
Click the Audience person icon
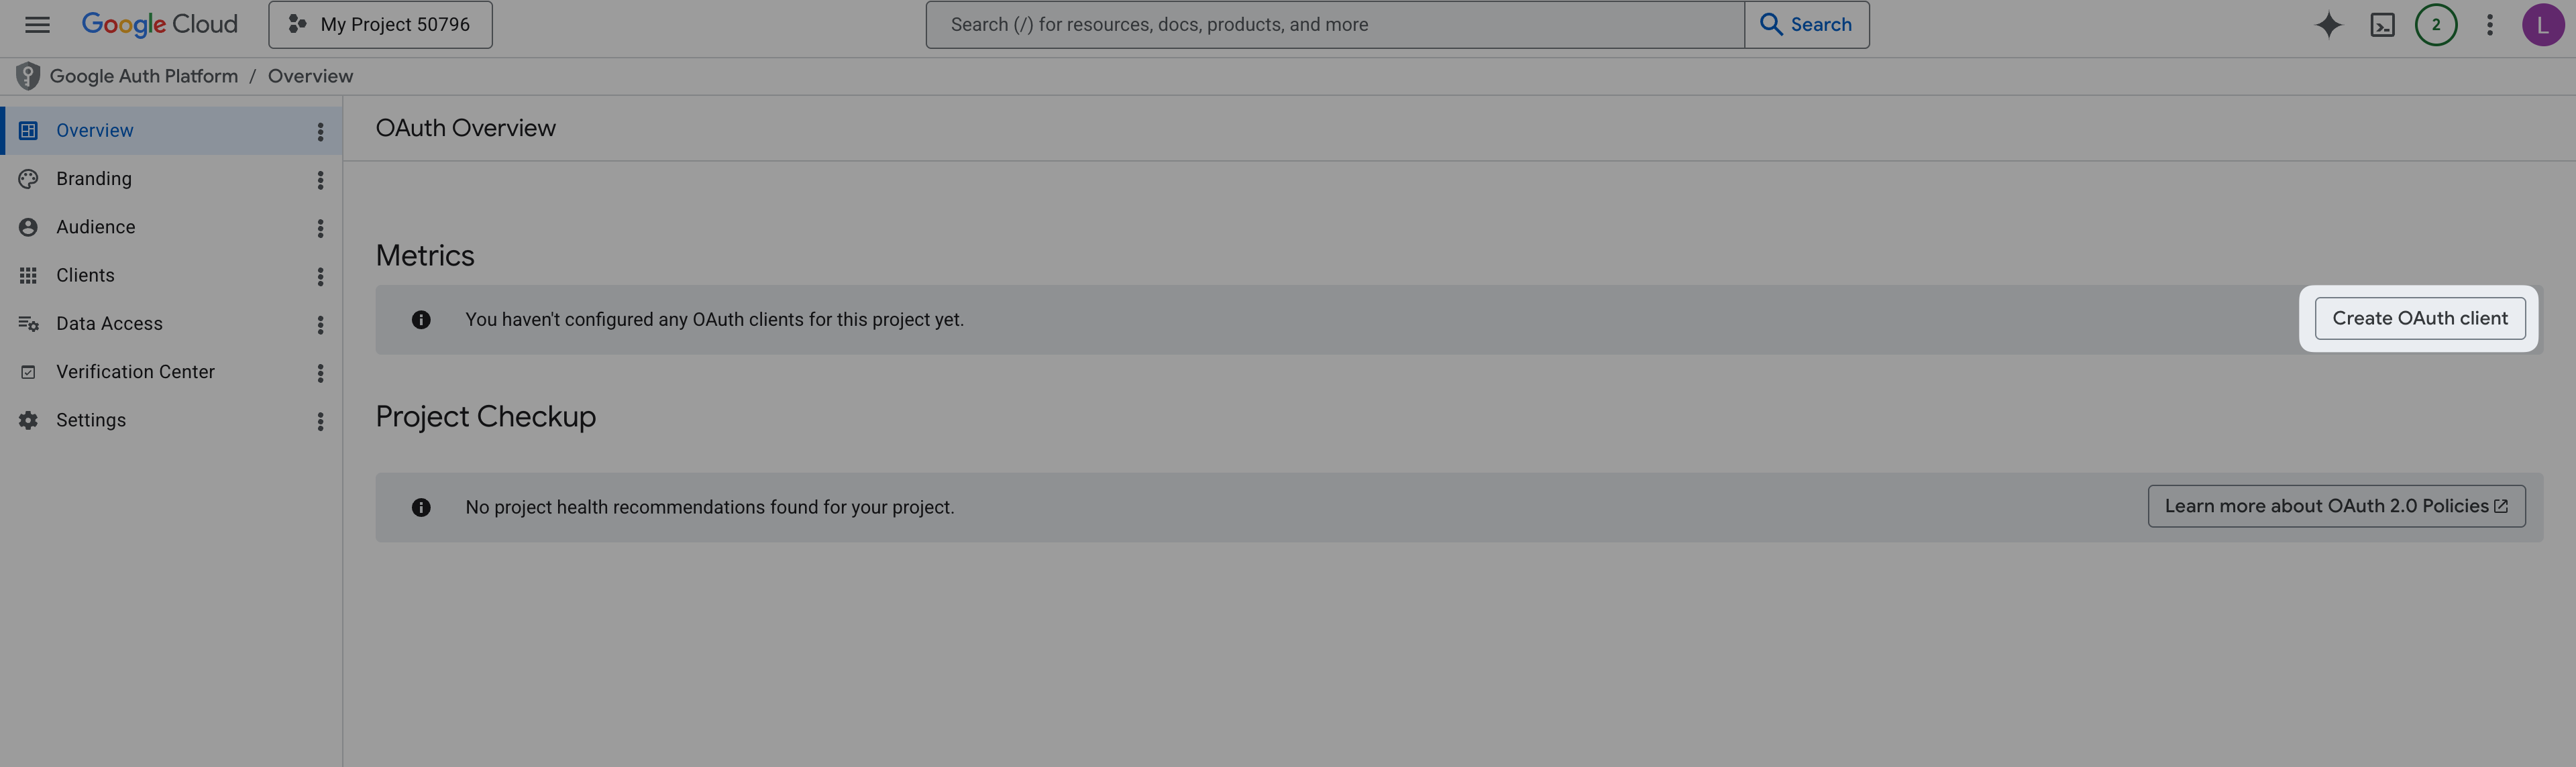click(27, 227)
